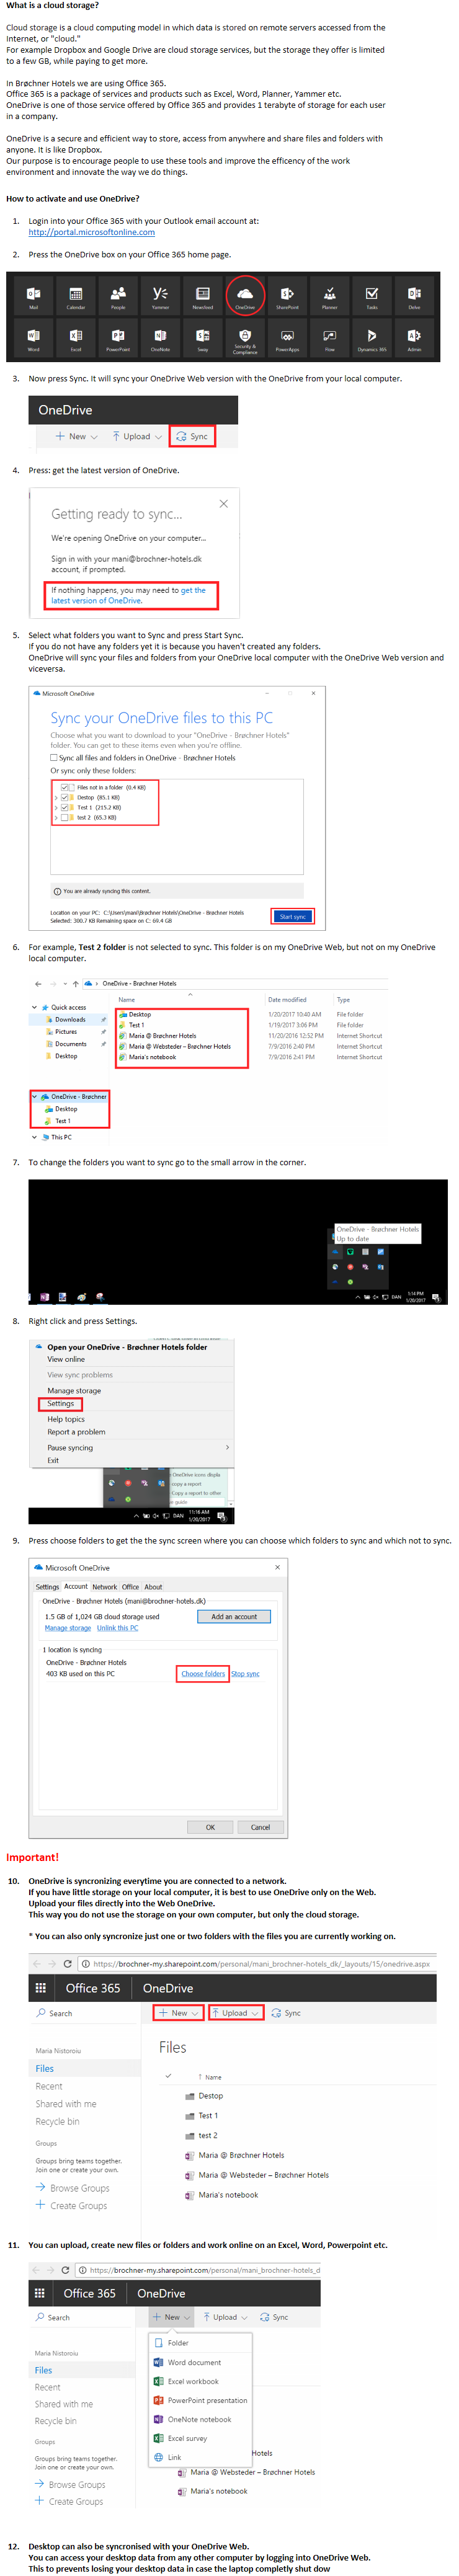The width and height of the screenshot is (459, 2576).
Task: Follow get the latest version of OneDrive link
Action: (128, 597)
